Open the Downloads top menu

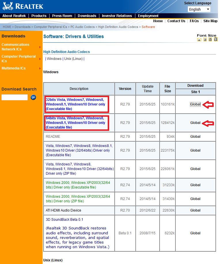click(x=87, y=16)
